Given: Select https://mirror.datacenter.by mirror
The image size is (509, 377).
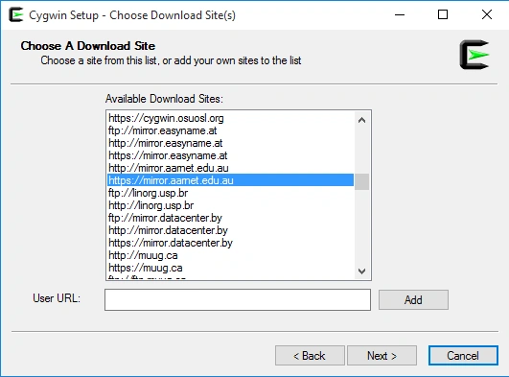Looking at the screenshot, I should (x=230, y=243).
